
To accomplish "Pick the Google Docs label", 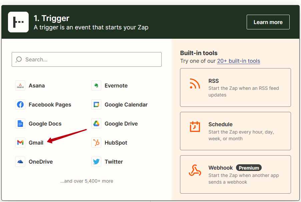I will click(45, 124).
